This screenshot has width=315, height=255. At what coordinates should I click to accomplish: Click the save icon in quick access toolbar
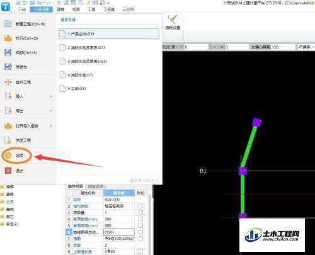32,3
